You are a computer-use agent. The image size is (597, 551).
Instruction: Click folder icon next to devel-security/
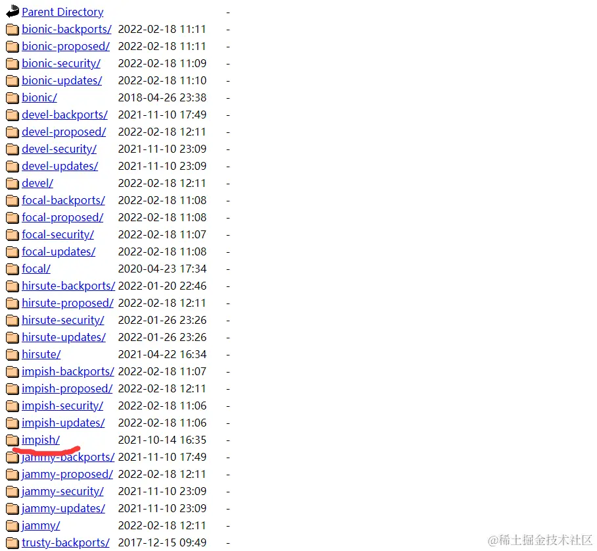[12, 149]
